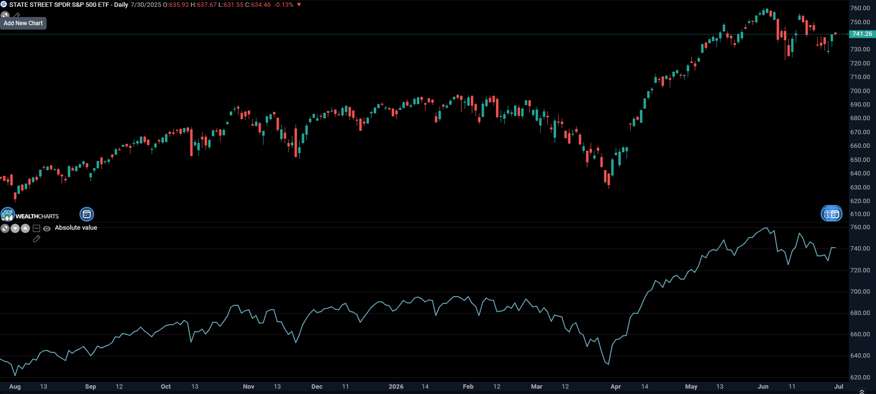Click the 700.00 label on indicator axis

point(860,292)
